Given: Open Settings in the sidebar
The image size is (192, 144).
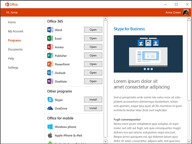Looking at the screenshot, I should point(13,68).
